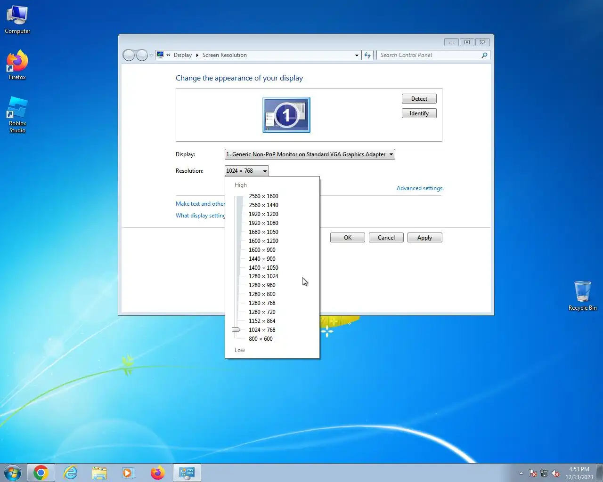Select 1400 × 1050 resolution
Screen dimensions: 603x482
click(263, 268)
